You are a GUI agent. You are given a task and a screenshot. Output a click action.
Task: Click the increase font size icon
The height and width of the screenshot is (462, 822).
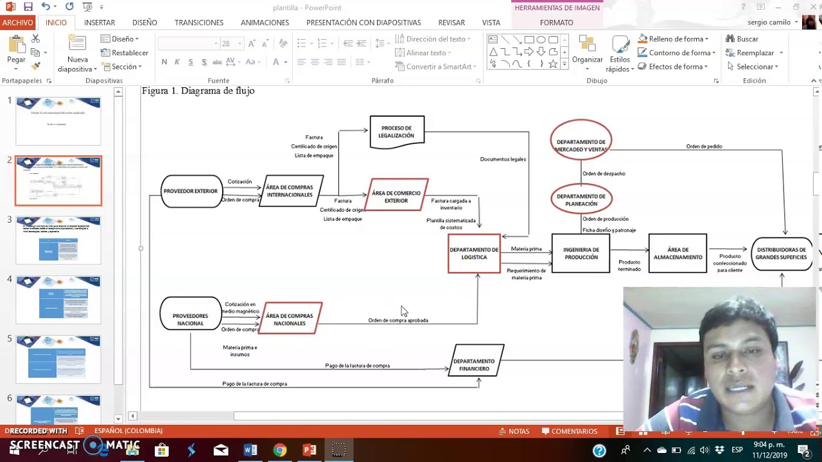pos(252,44)
